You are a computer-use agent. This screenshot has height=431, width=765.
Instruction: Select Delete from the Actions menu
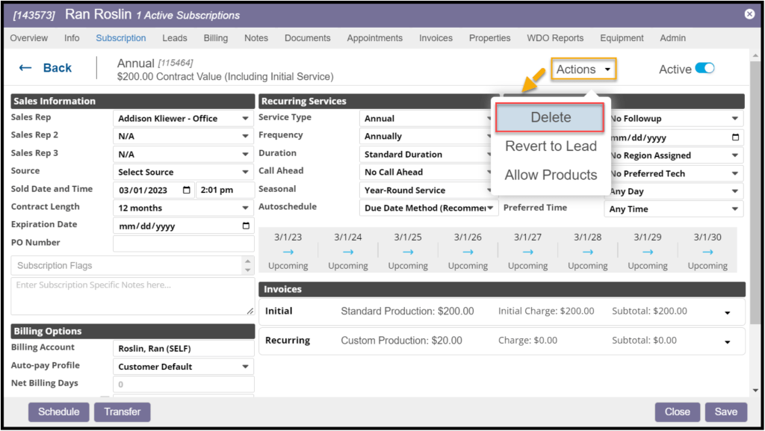point(551,118)
